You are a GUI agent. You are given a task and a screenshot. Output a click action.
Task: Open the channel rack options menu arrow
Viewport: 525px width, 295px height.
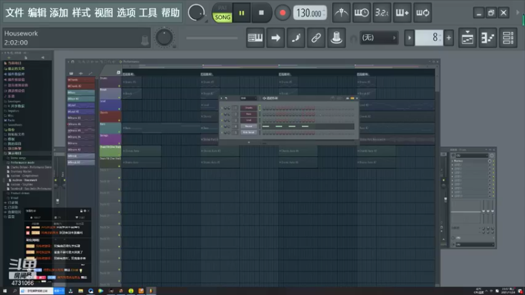tap(221, 98)
